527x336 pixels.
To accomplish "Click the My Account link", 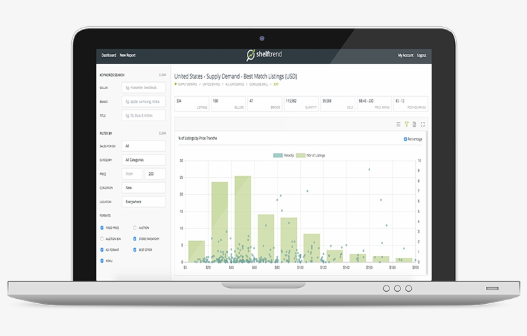I will [x=406, y=56].
